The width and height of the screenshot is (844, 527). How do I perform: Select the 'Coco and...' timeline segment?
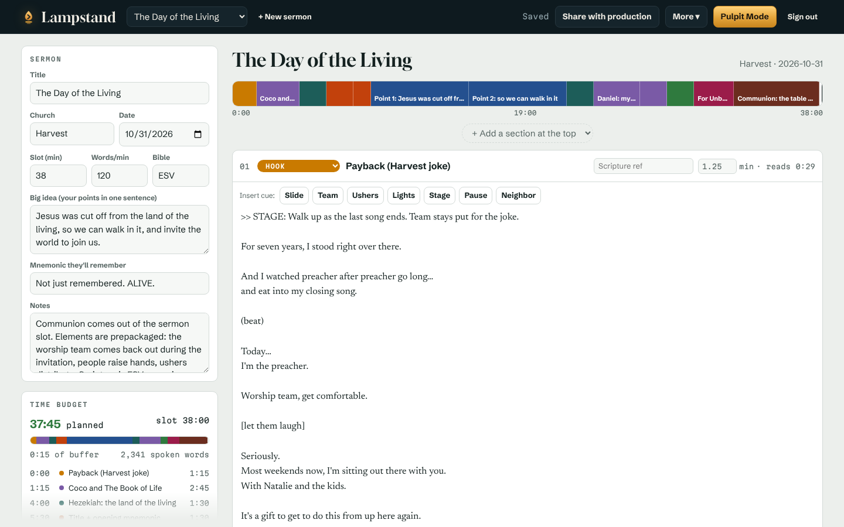pos(278,94)
